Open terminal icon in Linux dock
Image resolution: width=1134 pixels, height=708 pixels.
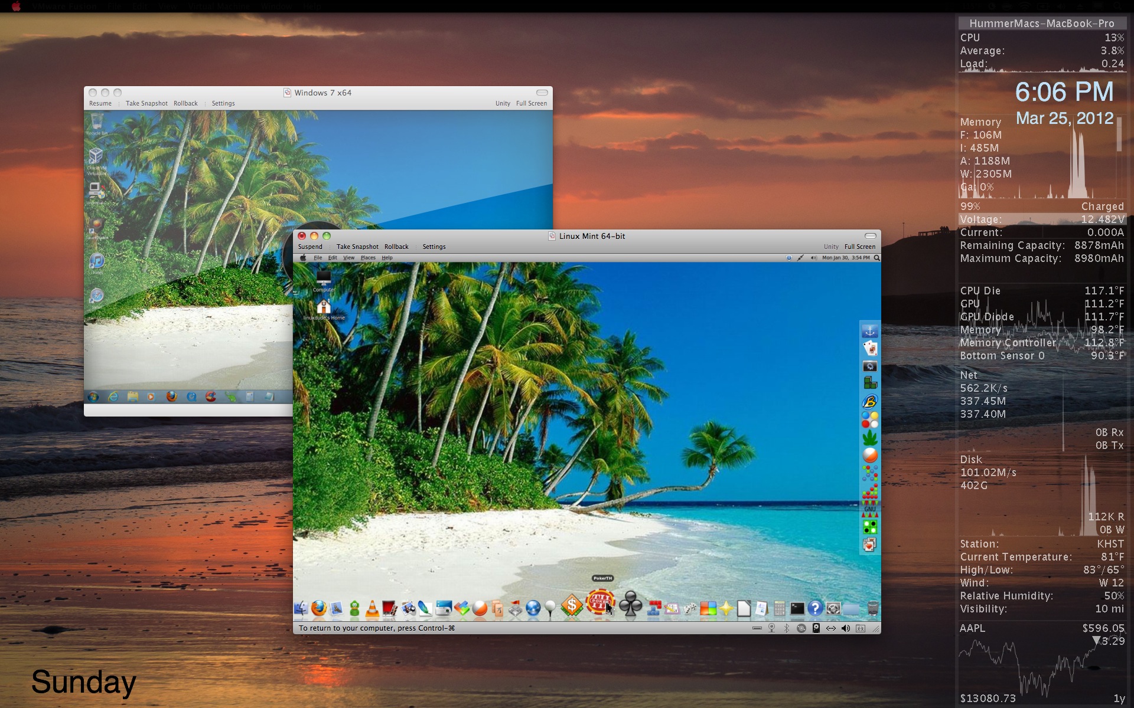click(797, 608)
